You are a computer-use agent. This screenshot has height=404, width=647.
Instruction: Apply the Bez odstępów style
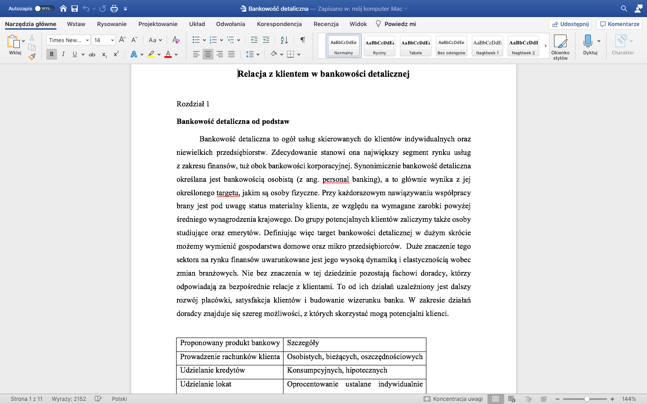click(452, 46)
